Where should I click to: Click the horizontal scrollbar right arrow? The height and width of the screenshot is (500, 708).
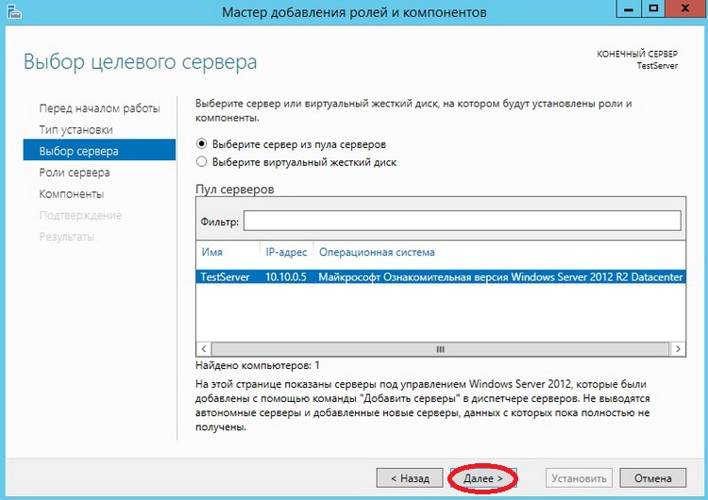point(678,349)
